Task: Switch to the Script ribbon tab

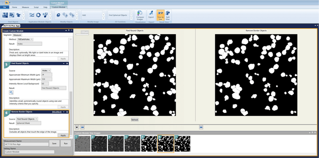Action: pos(36,7)
